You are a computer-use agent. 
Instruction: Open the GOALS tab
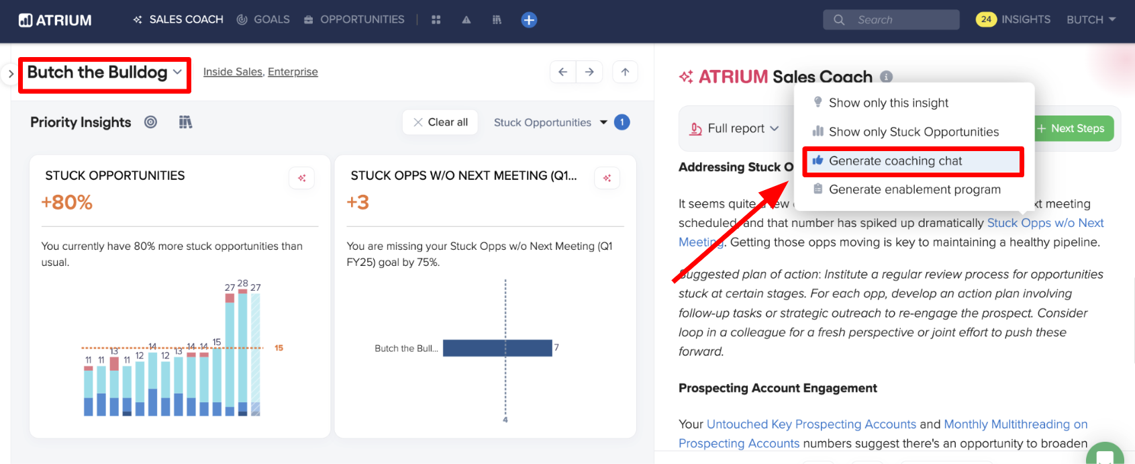(x=263, y=19)
